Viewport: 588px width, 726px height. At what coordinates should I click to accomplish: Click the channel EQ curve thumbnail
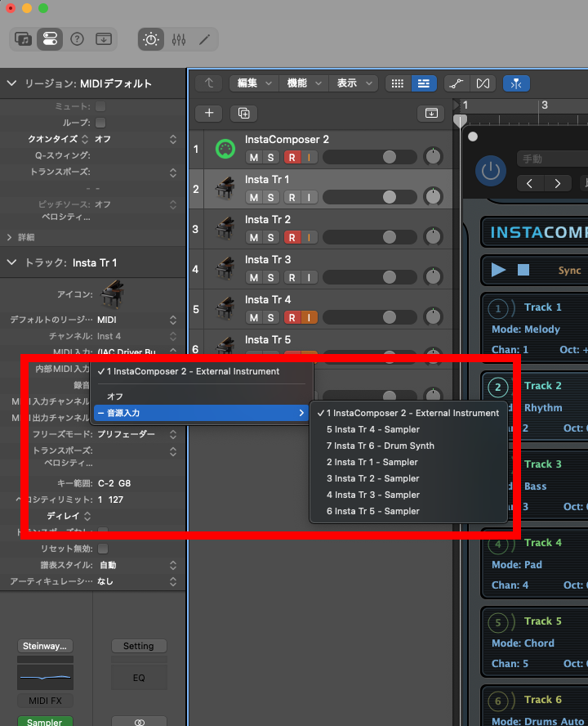45,678
